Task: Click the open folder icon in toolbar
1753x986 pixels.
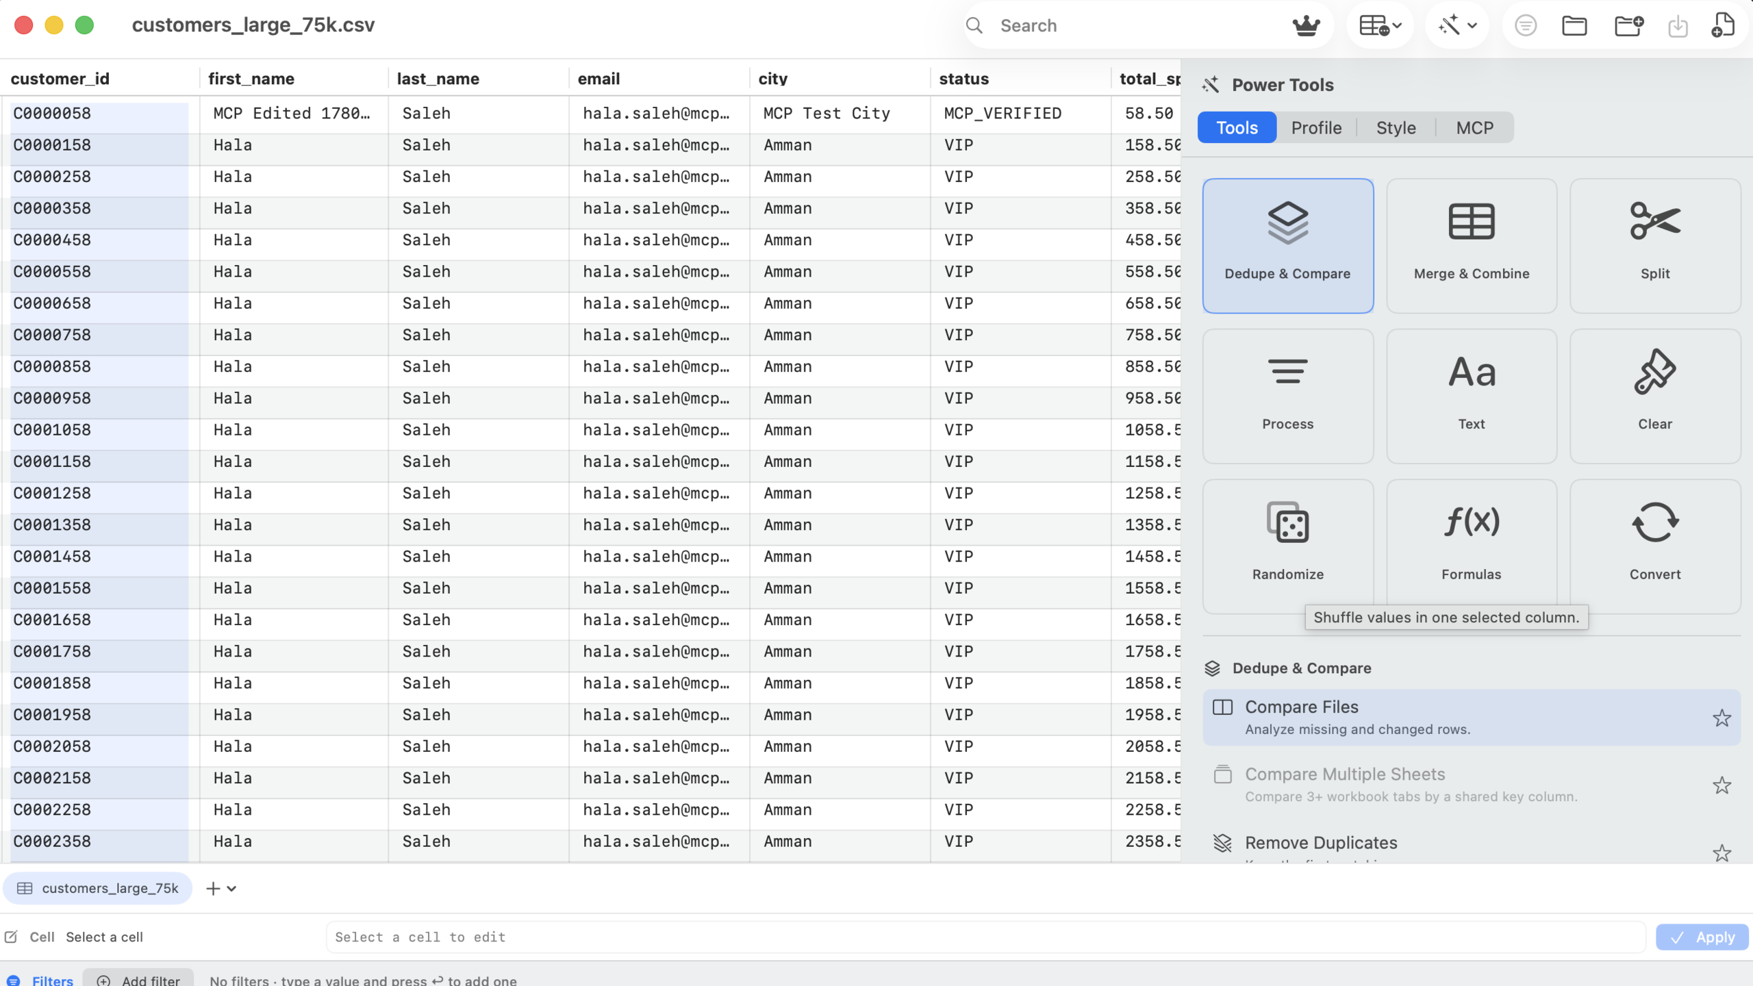Action: 1574,26
